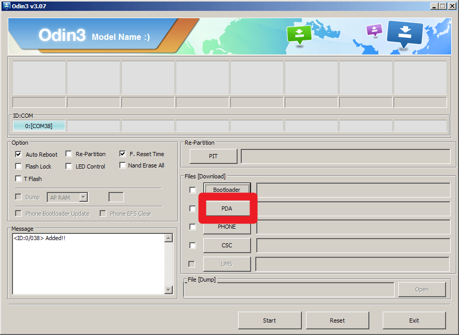Click the PIT button
Screen dimensions: 459x335
213,156
